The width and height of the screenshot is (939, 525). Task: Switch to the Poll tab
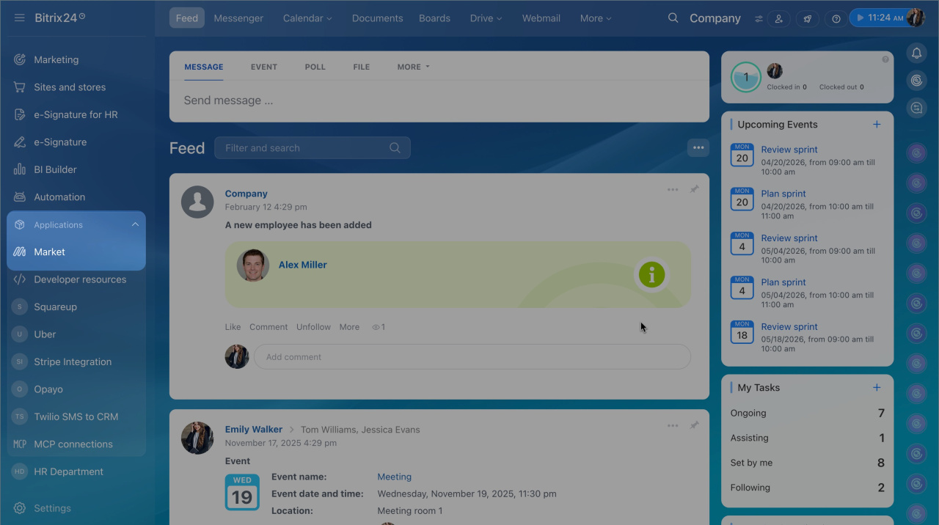[x=315, y=67]
